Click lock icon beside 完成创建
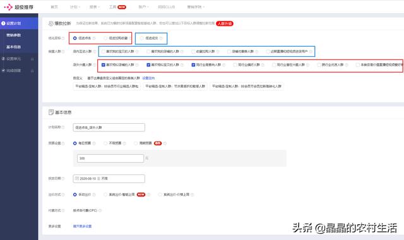This screenshot has height=240, width=404. [x=32, y=71]
